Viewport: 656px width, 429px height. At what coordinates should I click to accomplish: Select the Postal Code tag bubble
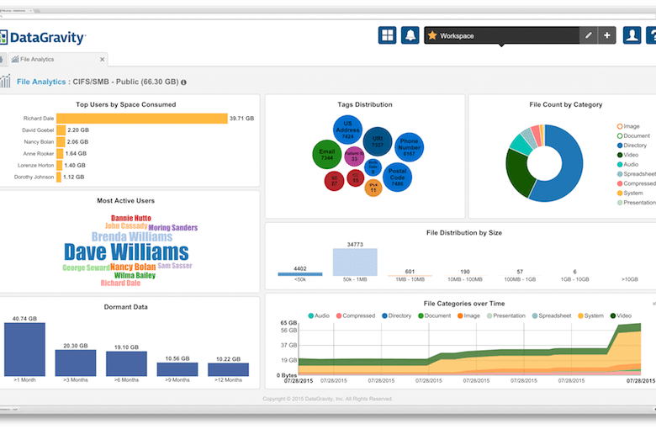click(x=397, y=177)
